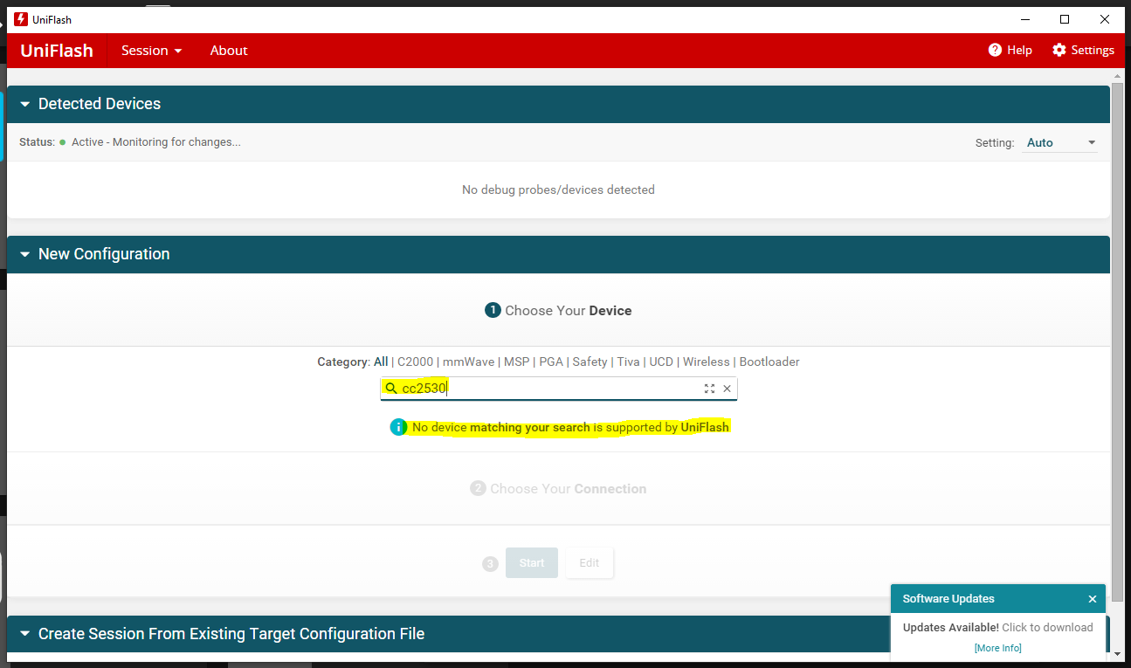This screenshot has height=668, width=1131.
Task: Click Updates Available to download
Action: [998, 627]
